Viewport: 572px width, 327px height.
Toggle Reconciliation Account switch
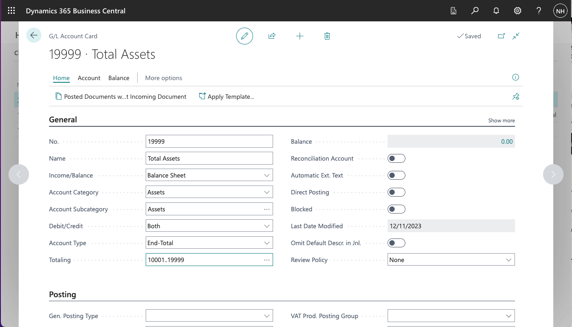click(x=396, y=158)
